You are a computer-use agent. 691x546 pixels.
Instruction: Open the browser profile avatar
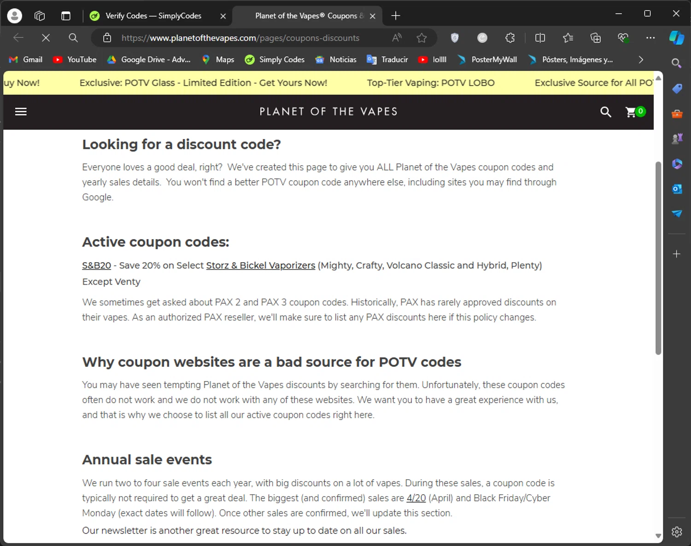[15, 16]
